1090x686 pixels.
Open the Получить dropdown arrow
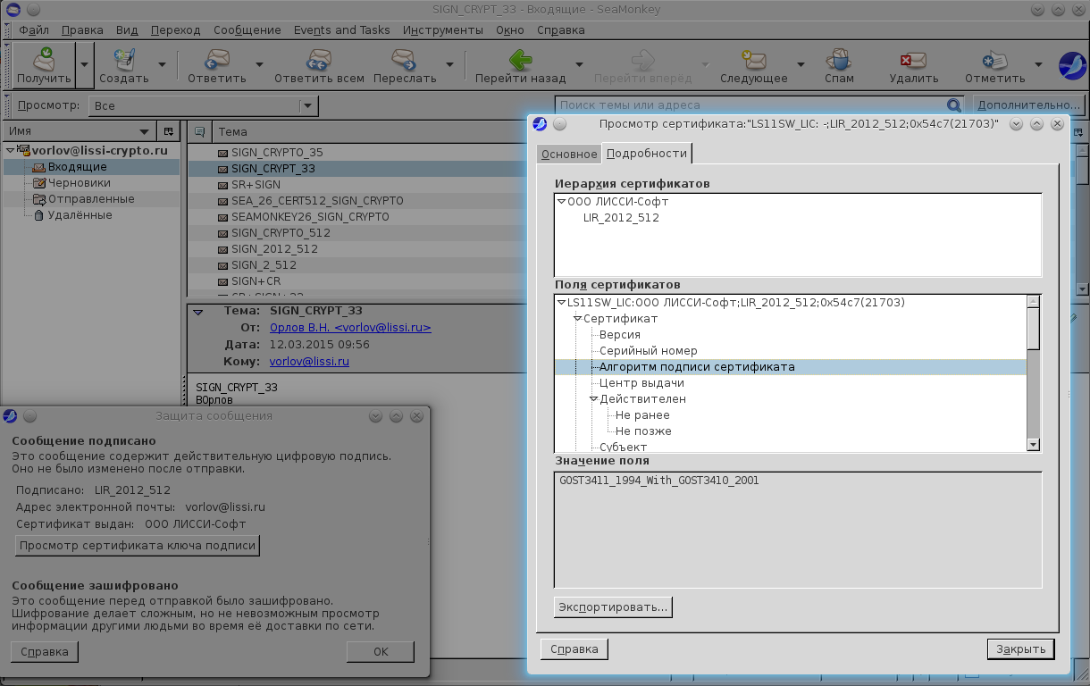[85, 65]
